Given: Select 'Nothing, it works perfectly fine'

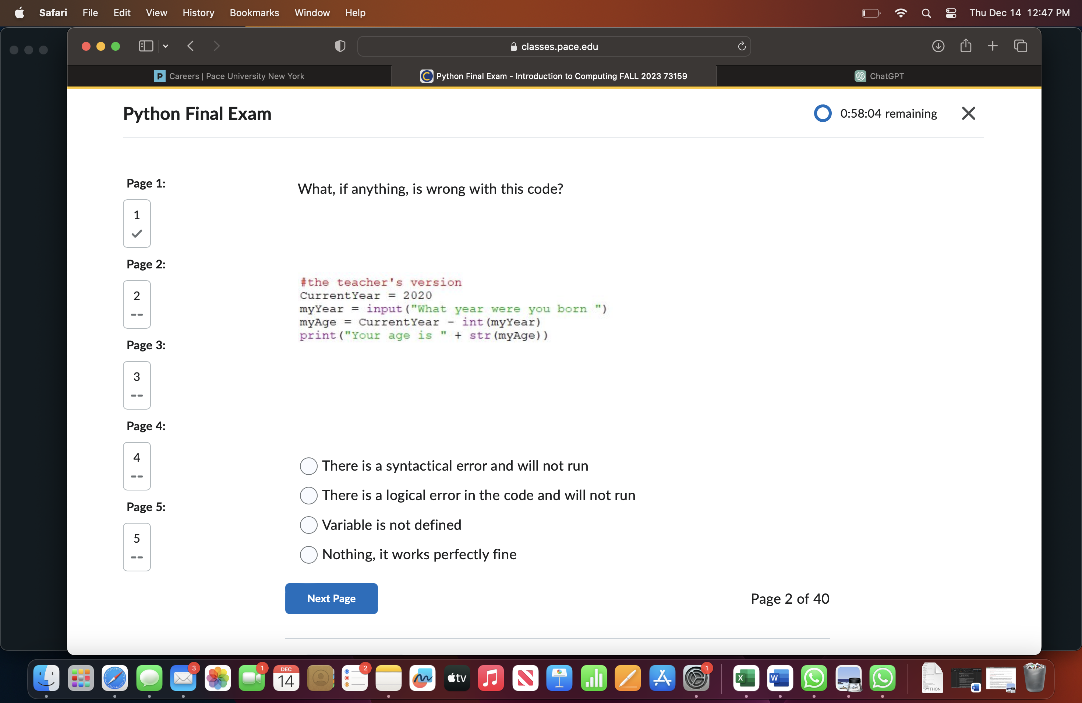Looking at the screenshot, I should (308, 554).
